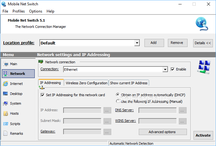Click the network card icon next to Network connection
Screen dimensions: 216x146
coord(41,62)
